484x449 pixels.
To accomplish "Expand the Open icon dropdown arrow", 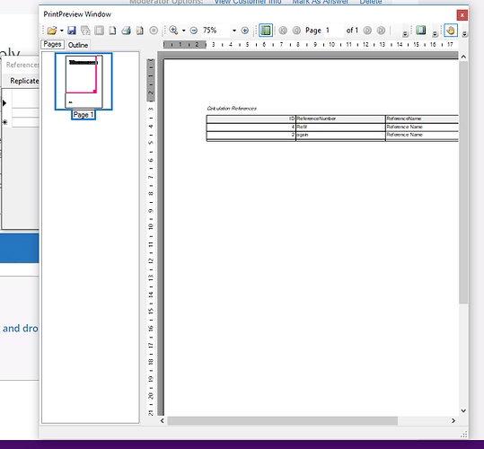I will [x=62, y=31].
